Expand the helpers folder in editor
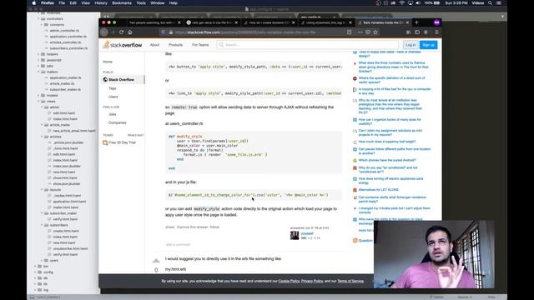This screenshot has width=534, height=300. 38,54
